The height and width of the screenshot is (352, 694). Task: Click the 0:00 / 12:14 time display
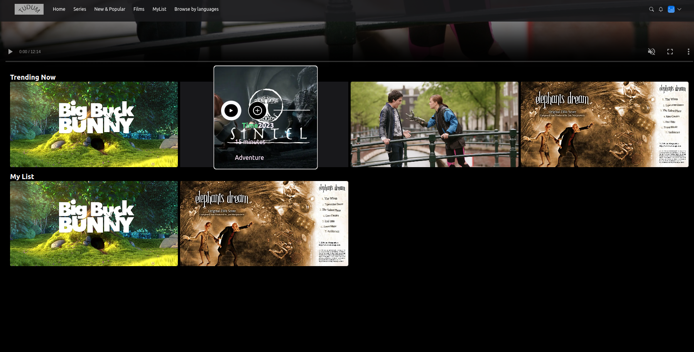coord(30,52)
